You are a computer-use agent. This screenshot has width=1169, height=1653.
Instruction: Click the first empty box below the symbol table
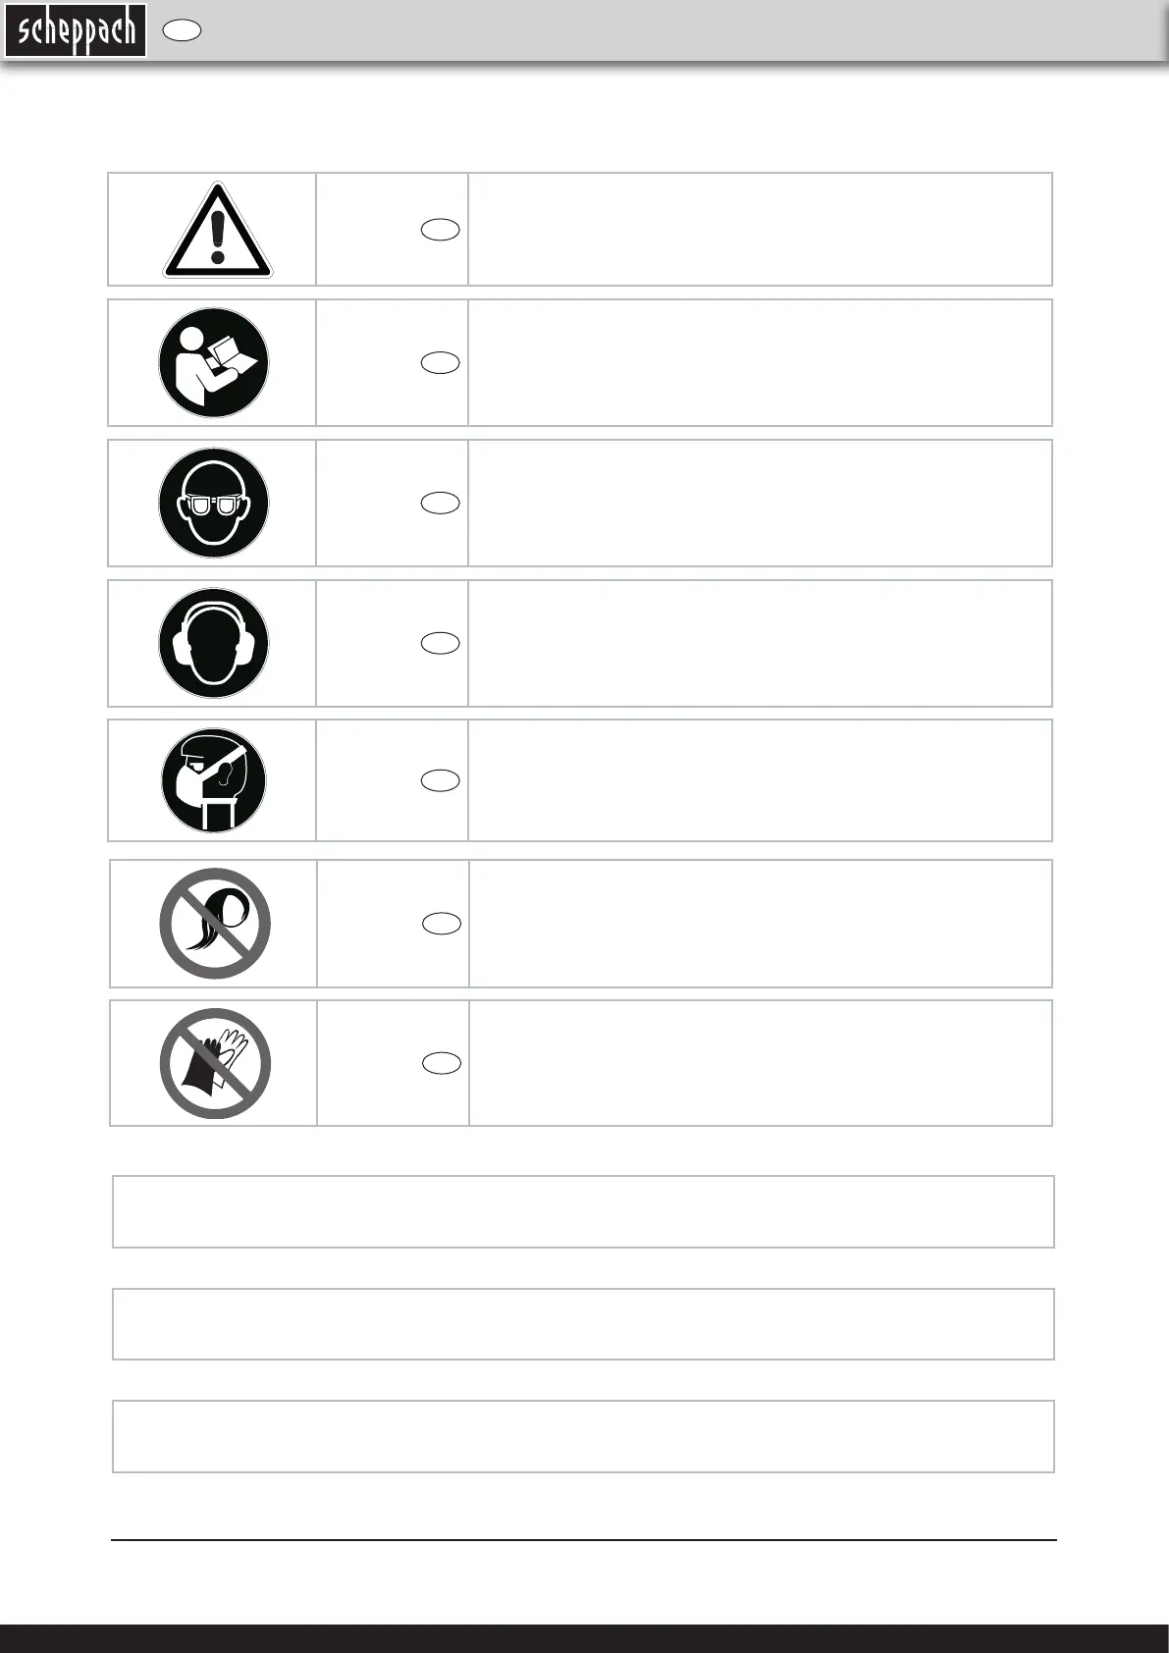583,1211
